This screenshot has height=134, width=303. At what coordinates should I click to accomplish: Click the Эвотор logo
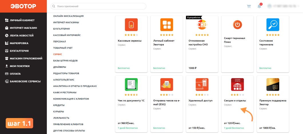(23, 6)
